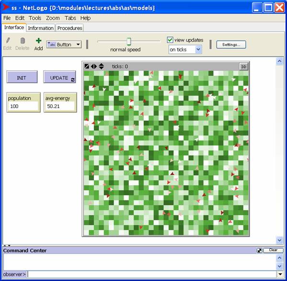Open the Help menu
This screenshot has width=287, height=281.
pos(85,18)
